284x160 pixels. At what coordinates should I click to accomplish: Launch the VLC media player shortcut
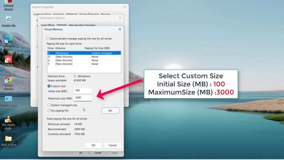tap(8, 123)
